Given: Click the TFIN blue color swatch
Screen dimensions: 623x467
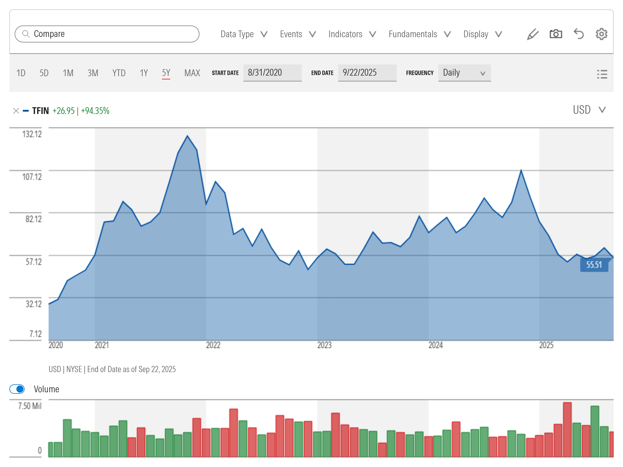Looking at the screenshot, I should pos(26,111).
